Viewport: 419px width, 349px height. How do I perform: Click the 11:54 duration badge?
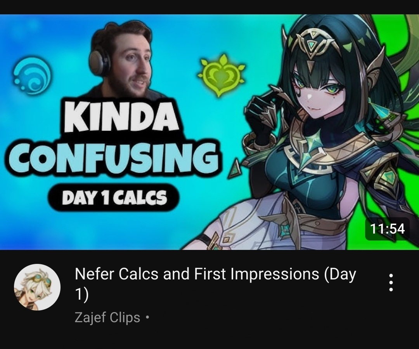tap(387, 229)
